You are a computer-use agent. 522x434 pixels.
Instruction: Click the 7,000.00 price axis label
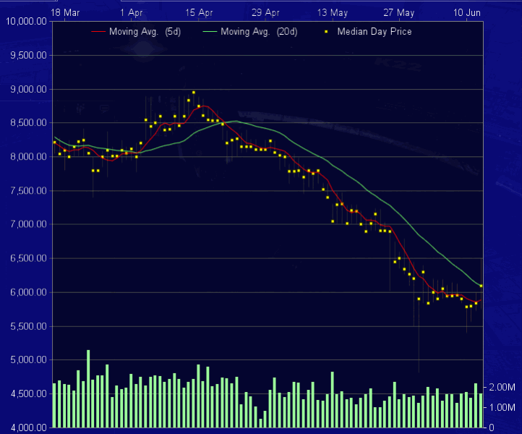[x=29, y=224]
